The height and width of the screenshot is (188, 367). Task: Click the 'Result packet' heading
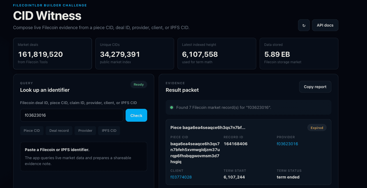click(x=182, y=90)
